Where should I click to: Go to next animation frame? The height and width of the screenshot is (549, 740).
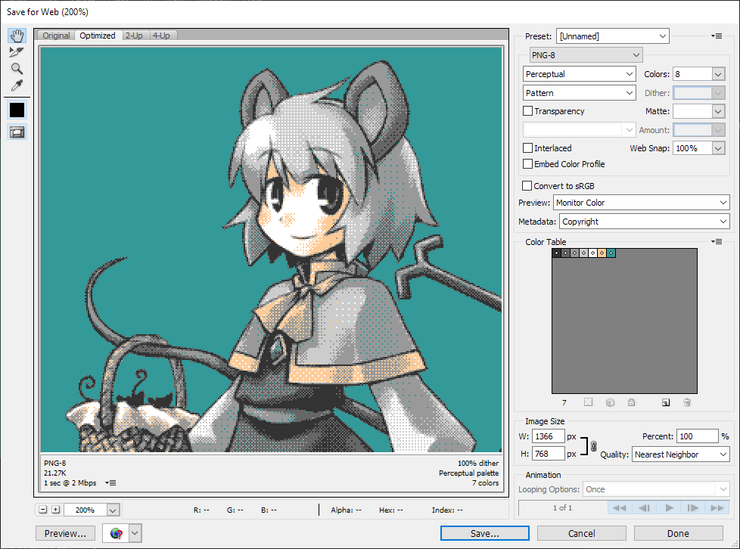693,508
